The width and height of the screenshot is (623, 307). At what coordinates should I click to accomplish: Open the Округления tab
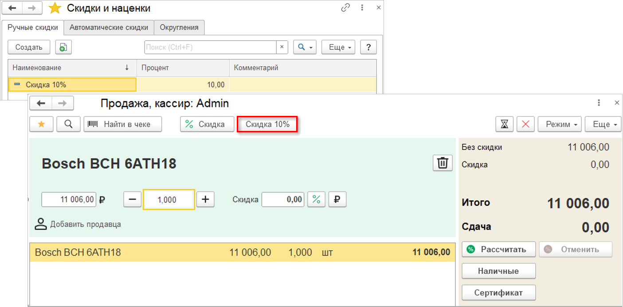179,27
